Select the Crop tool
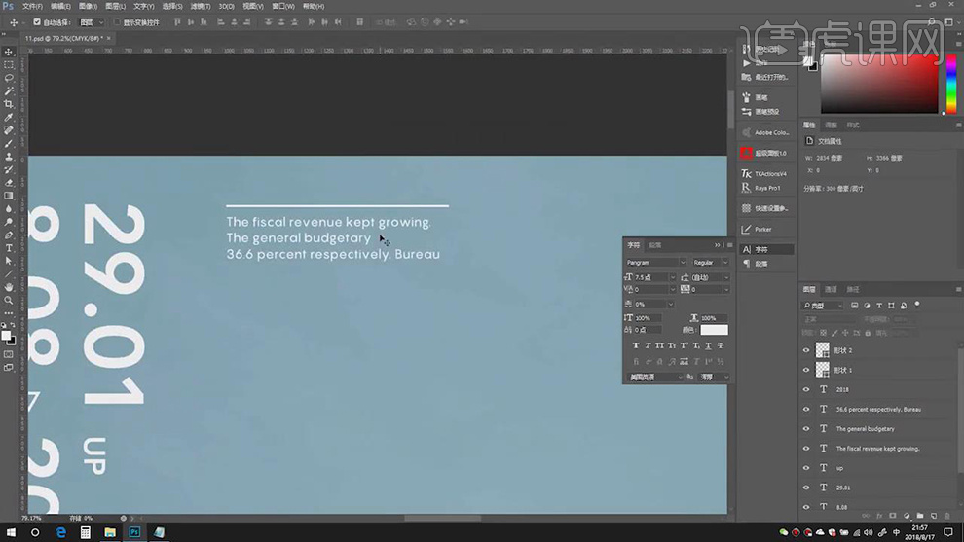 click(x=9, y=104)
